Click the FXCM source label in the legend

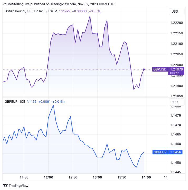click(x=53, y=11)
